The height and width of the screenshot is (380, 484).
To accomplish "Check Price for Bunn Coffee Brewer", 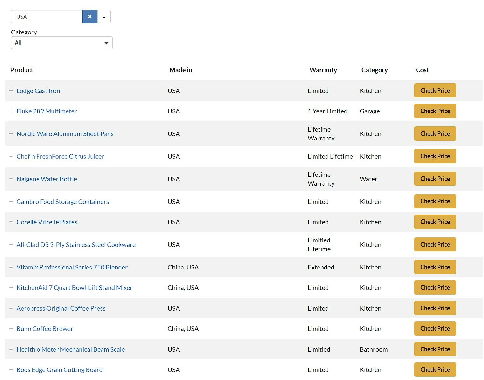I will (x=435, y=328).
